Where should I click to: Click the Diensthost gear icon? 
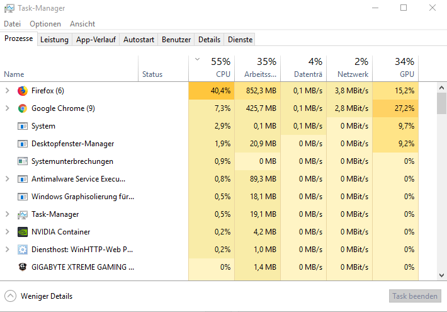[23, 250]
